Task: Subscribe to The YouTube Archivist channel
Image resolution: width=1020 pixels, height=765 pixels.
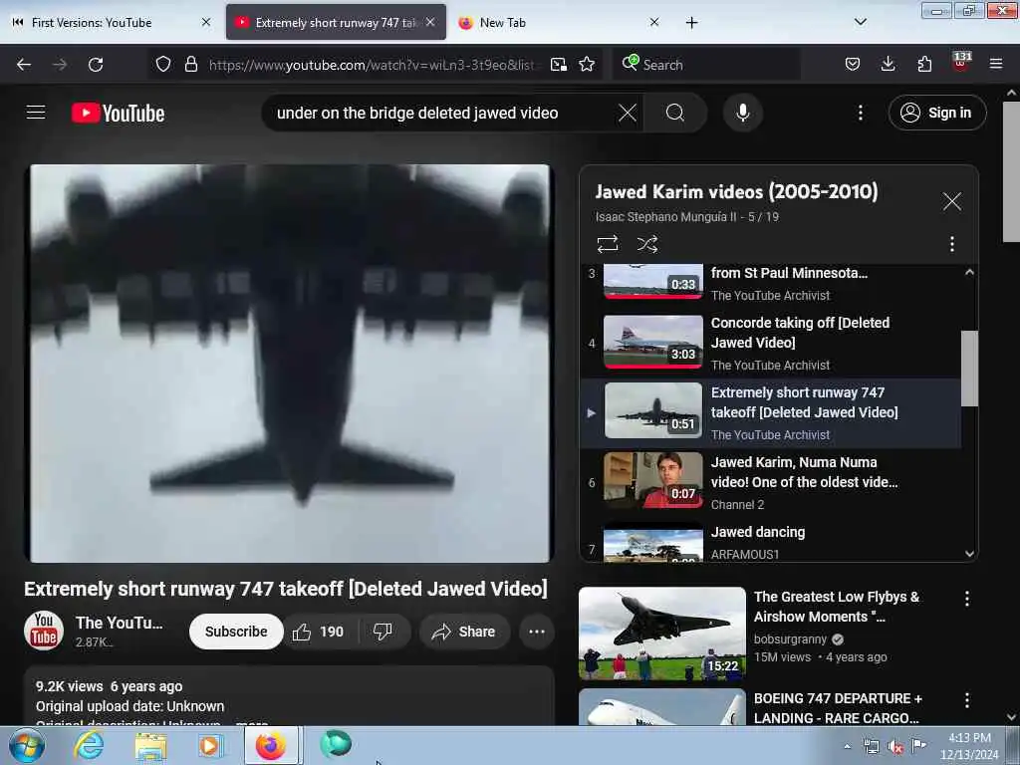Action: [x=236, y=632]
